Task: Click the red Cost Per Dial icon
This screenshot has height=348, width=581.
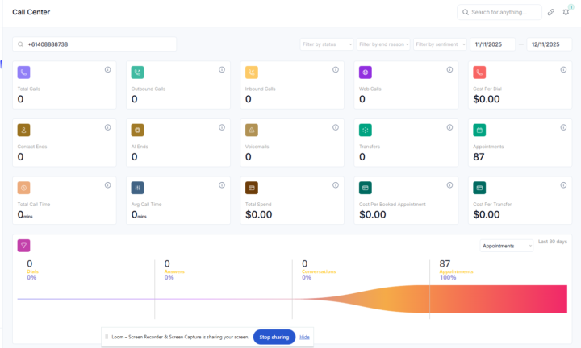Action: (479, 72)
